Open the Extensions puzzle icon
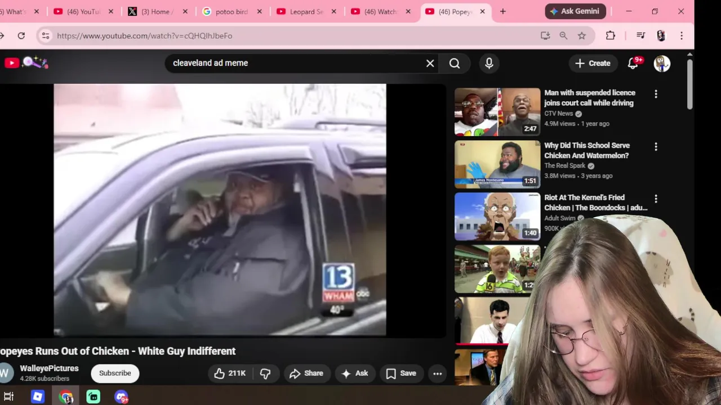The width and height of the screenshot is (721, 405). 611,35
